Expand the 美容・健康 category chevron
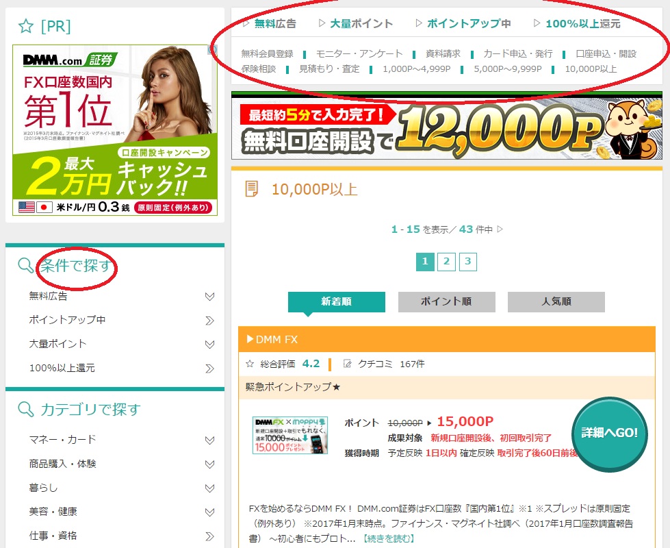The height and width of the screenshot is (548, 670). tap(210, 512)
